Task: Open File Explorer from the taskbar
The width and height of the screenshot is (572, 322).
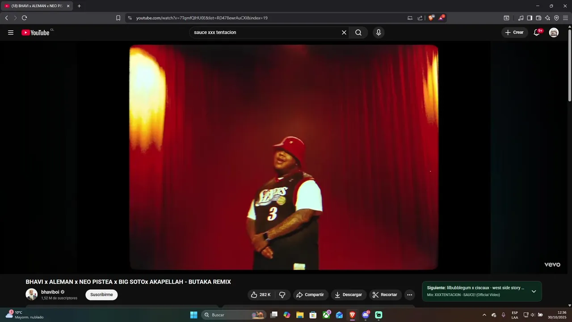Action: 300,315
